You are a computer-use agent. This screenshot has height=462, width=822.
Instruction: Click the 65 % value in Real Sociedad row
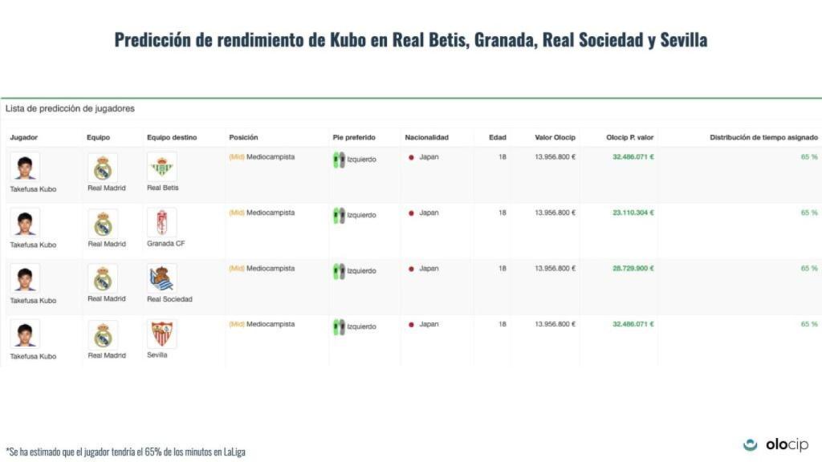pyautogui.click(x=809, y=268)
